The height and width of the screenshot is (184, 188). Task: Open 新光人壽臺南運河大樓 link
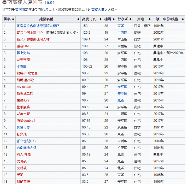click(x=33, y=39)
